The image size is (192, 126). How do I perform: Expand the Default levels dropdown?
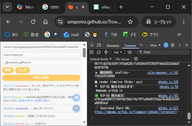(101, 59)
